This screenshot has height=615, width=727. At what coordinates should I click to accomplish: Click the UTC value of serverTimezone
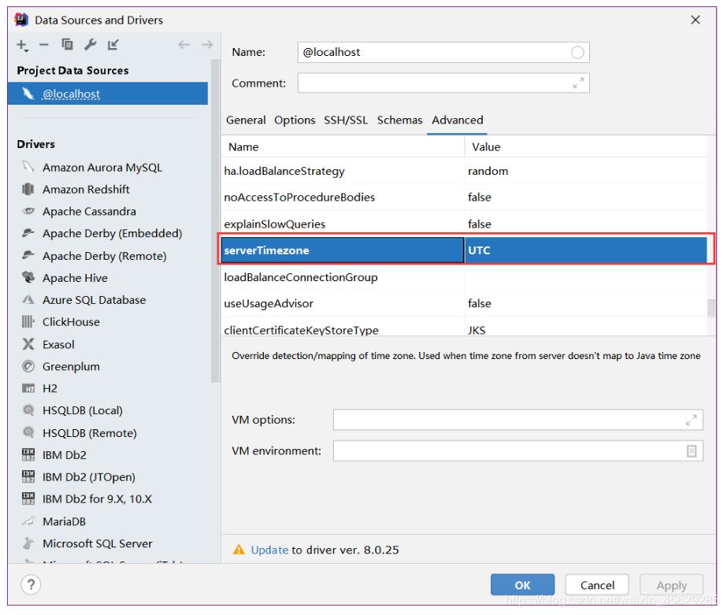tap(480, 250)
